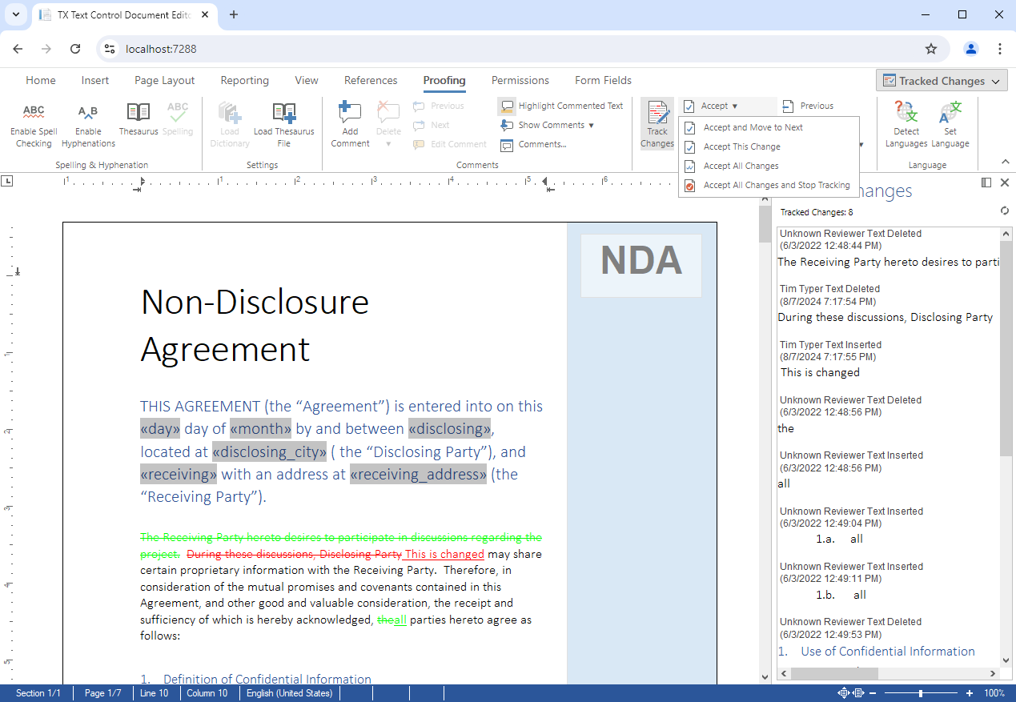Open the Tracked Changes sidebar dropdown
The image size is (1016, 702).
[x=942, y=81]
